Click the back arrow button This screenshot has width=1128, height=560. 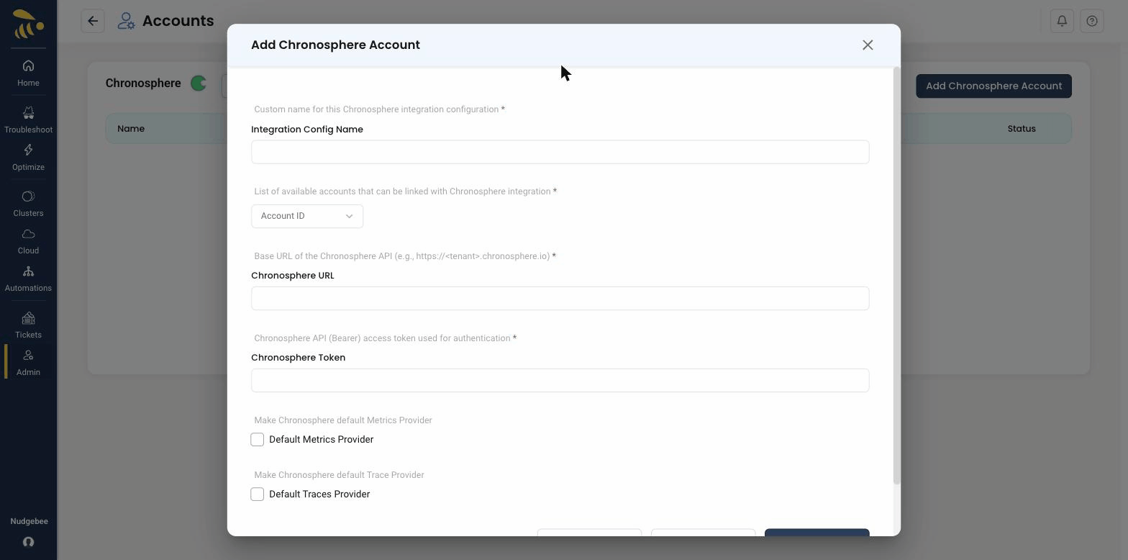[93, 21]
